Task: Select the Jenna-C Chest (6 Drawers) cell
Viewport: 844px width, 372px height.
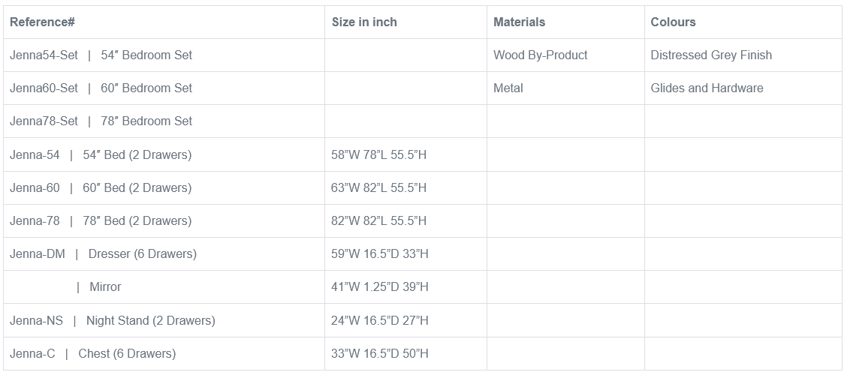Action: click(92, 353)
